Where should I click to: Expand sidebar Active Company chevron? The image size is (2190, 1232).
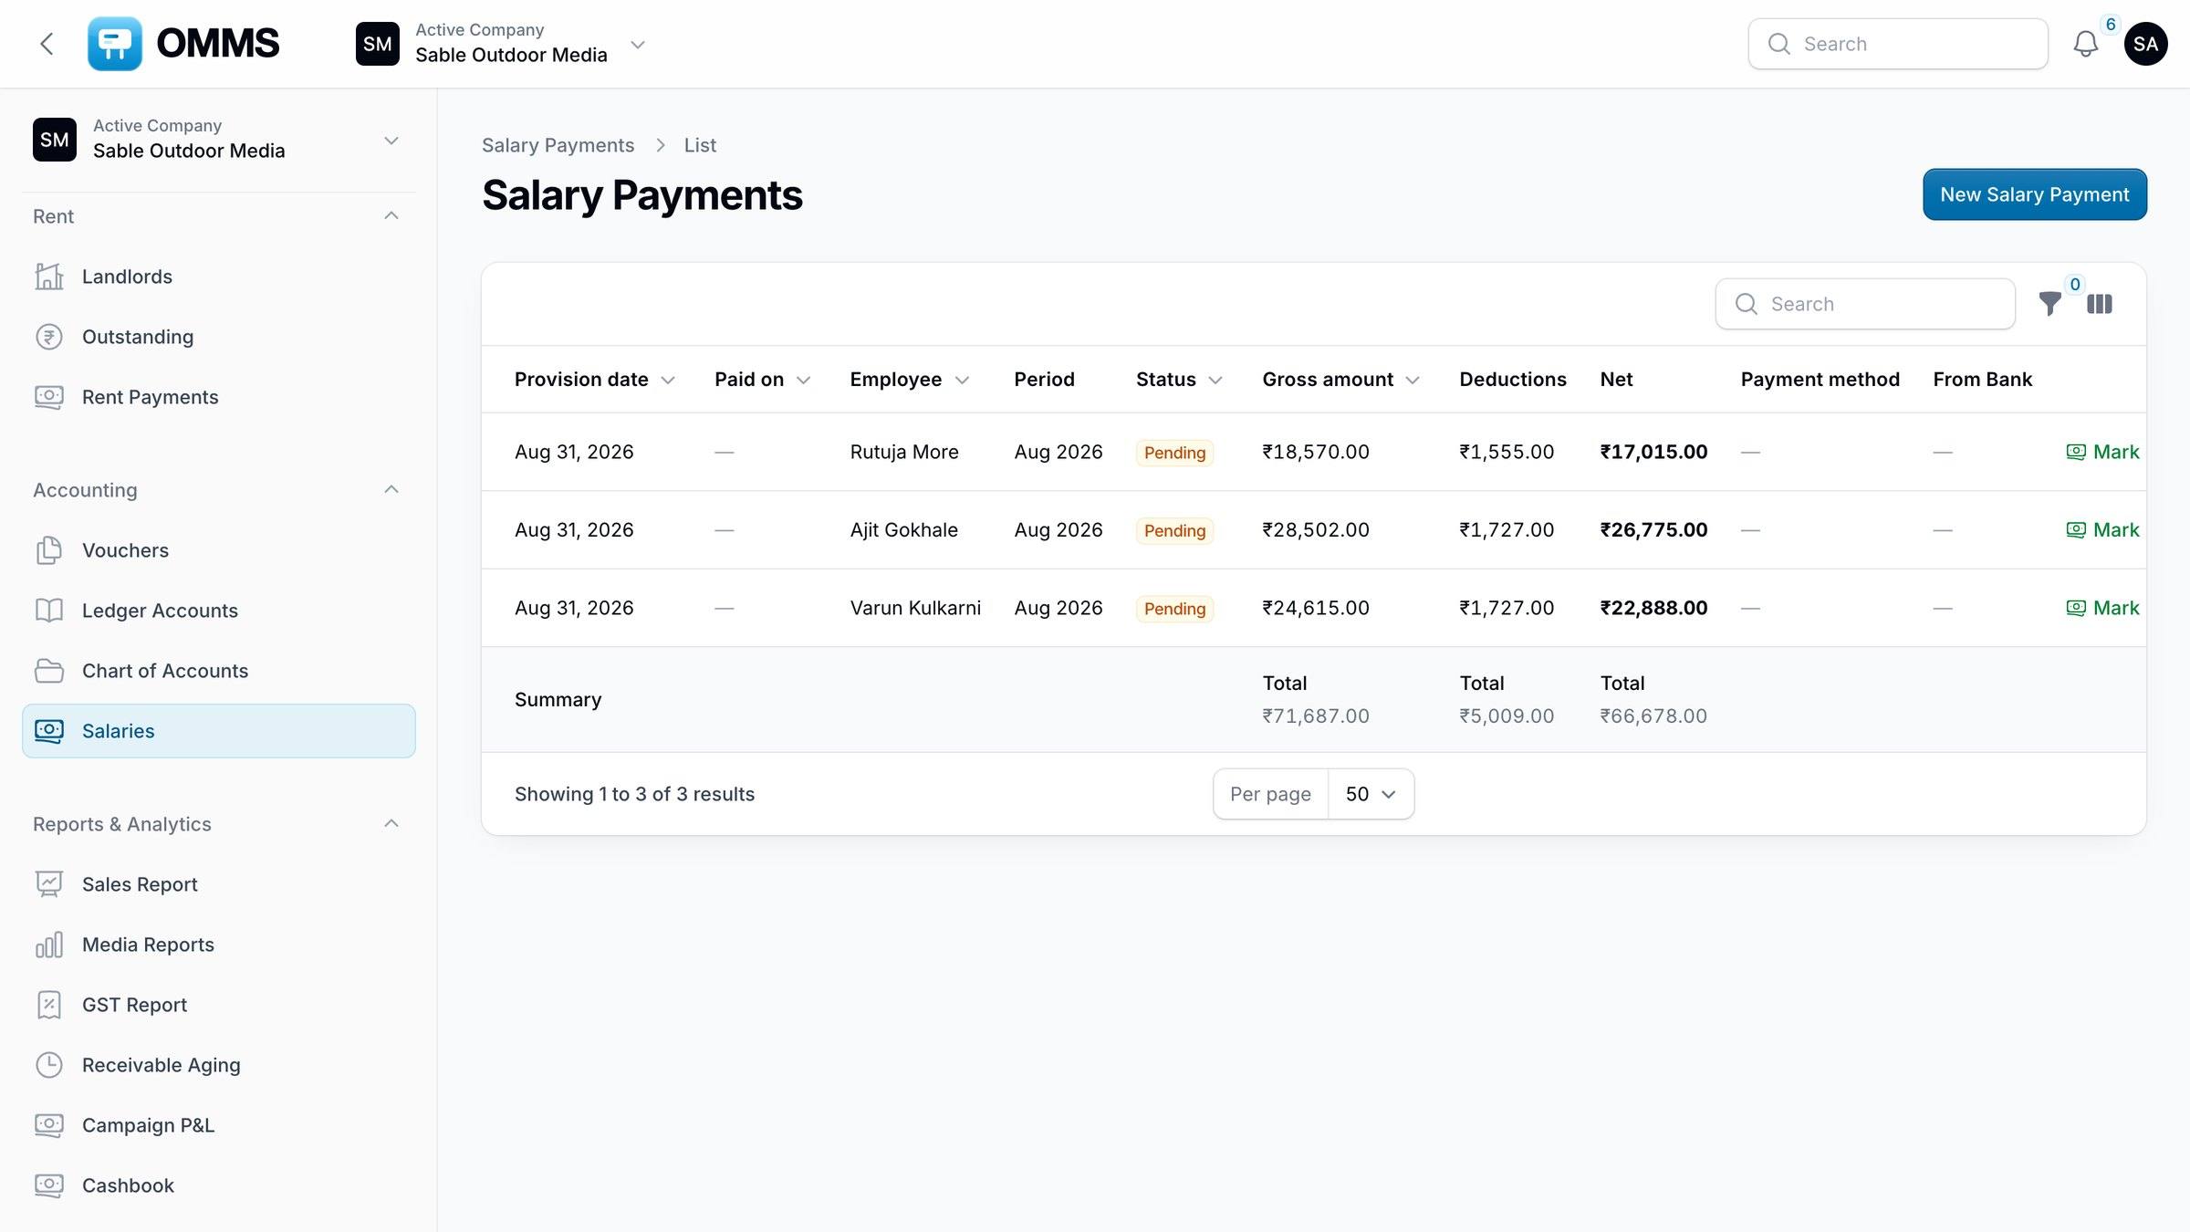[x=391, y=141]
